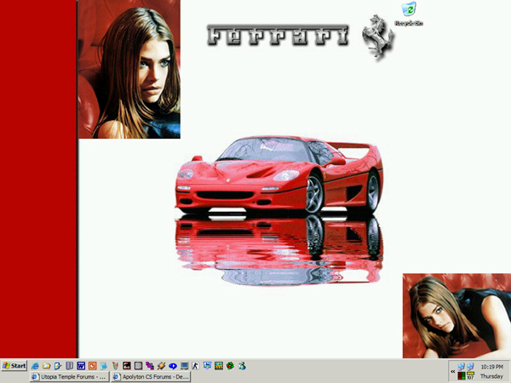
Task: Launch PowerPoint orange icon in Quick Launch
Action: click(x=92, y=366)
